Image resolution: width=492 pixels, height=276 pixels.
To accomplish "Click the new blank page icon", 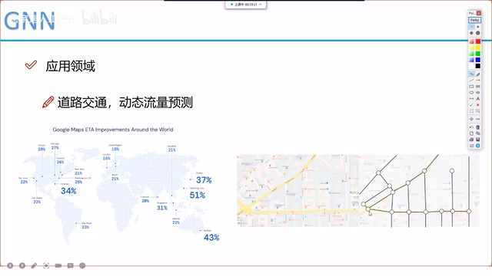I will point(471,133).
